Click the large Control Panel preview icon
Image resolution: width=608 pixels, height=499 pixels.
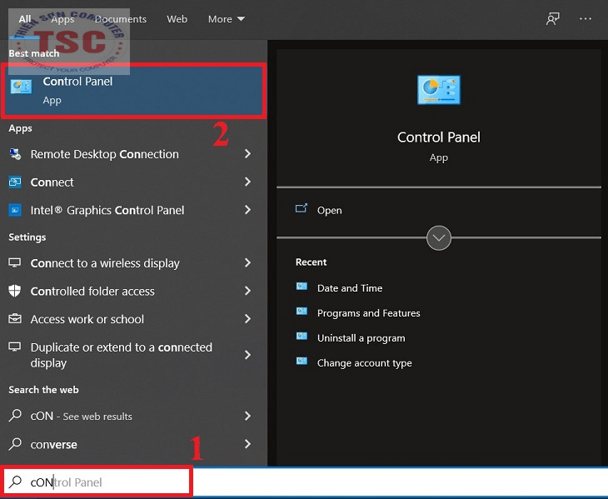[x=439, y=90]
